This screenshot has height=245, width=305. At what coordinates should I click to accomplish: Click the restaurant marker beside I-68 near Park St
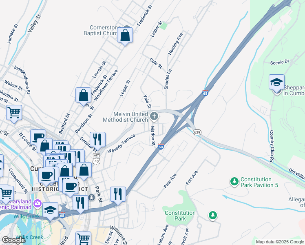coord(118,195)
